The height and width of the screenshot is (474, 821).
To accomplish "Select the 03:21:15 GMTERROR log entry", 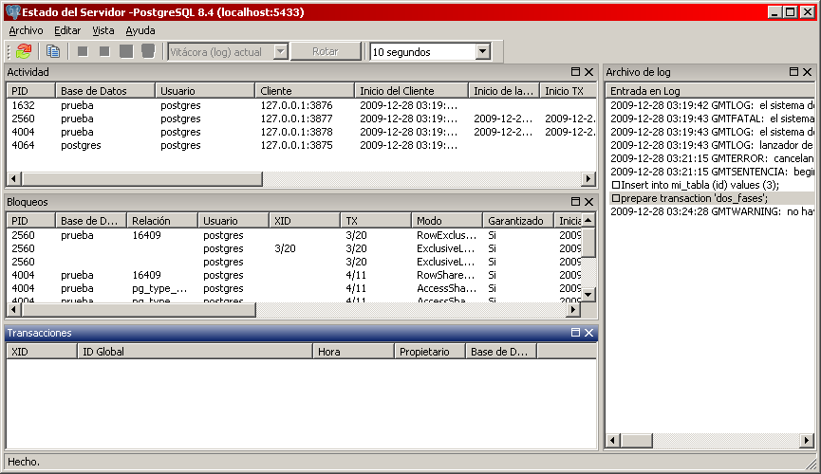I will (711, 158).
